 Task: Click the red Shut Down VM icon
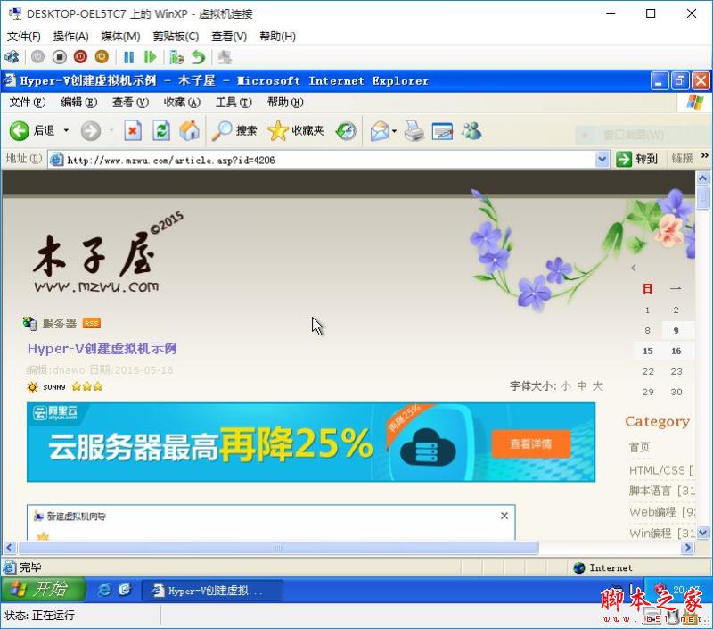pos(80,57)
